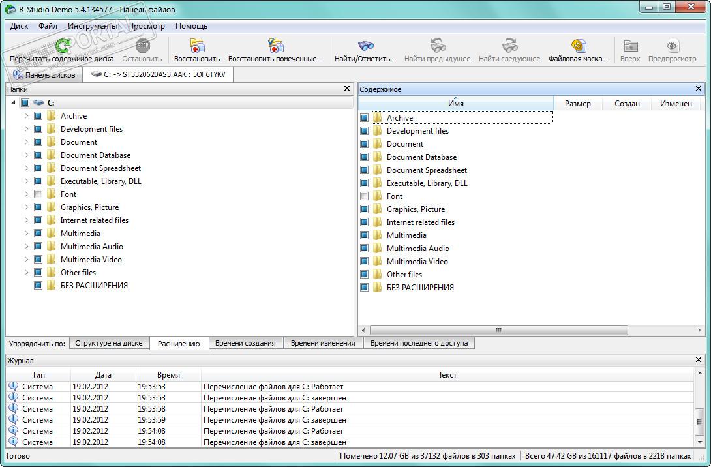Click the Recover (Восстановить) toolbar icon
This screenshot has height=467, width=711.
(x=197, y=46)
